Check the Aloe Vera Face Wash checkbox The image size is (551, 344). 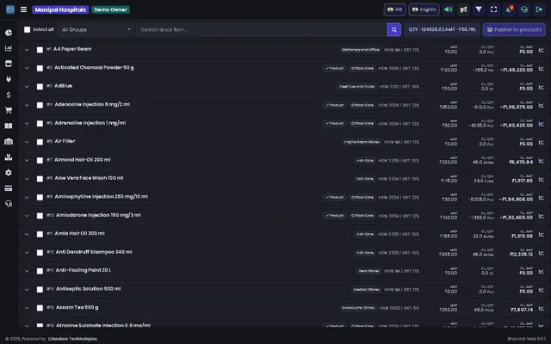[x=40, y=179]
